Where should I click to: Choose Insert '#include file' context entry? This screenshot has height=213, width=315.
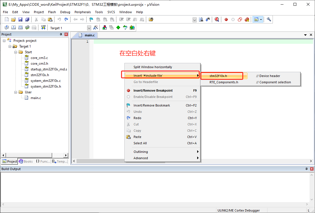[x=162, y=76]
